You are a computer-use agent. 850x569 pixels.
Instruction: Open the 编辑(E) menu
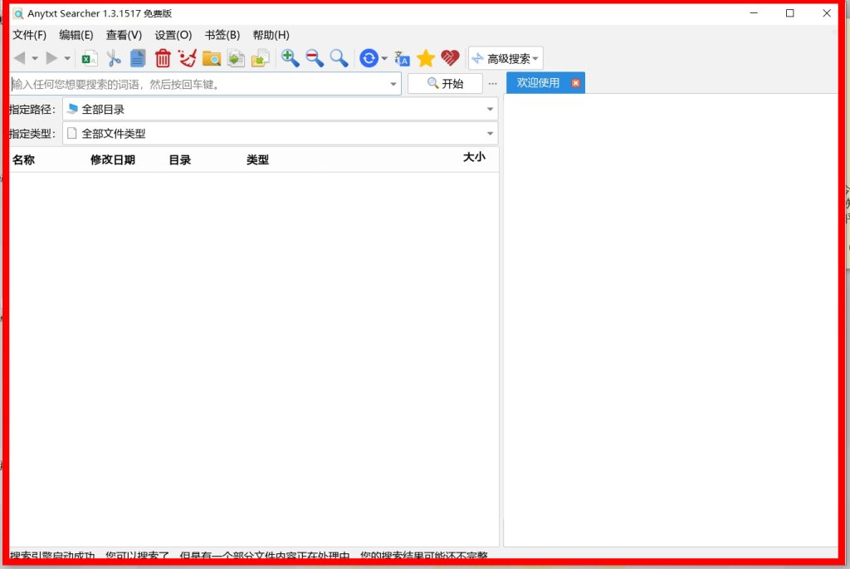(76, 35)
